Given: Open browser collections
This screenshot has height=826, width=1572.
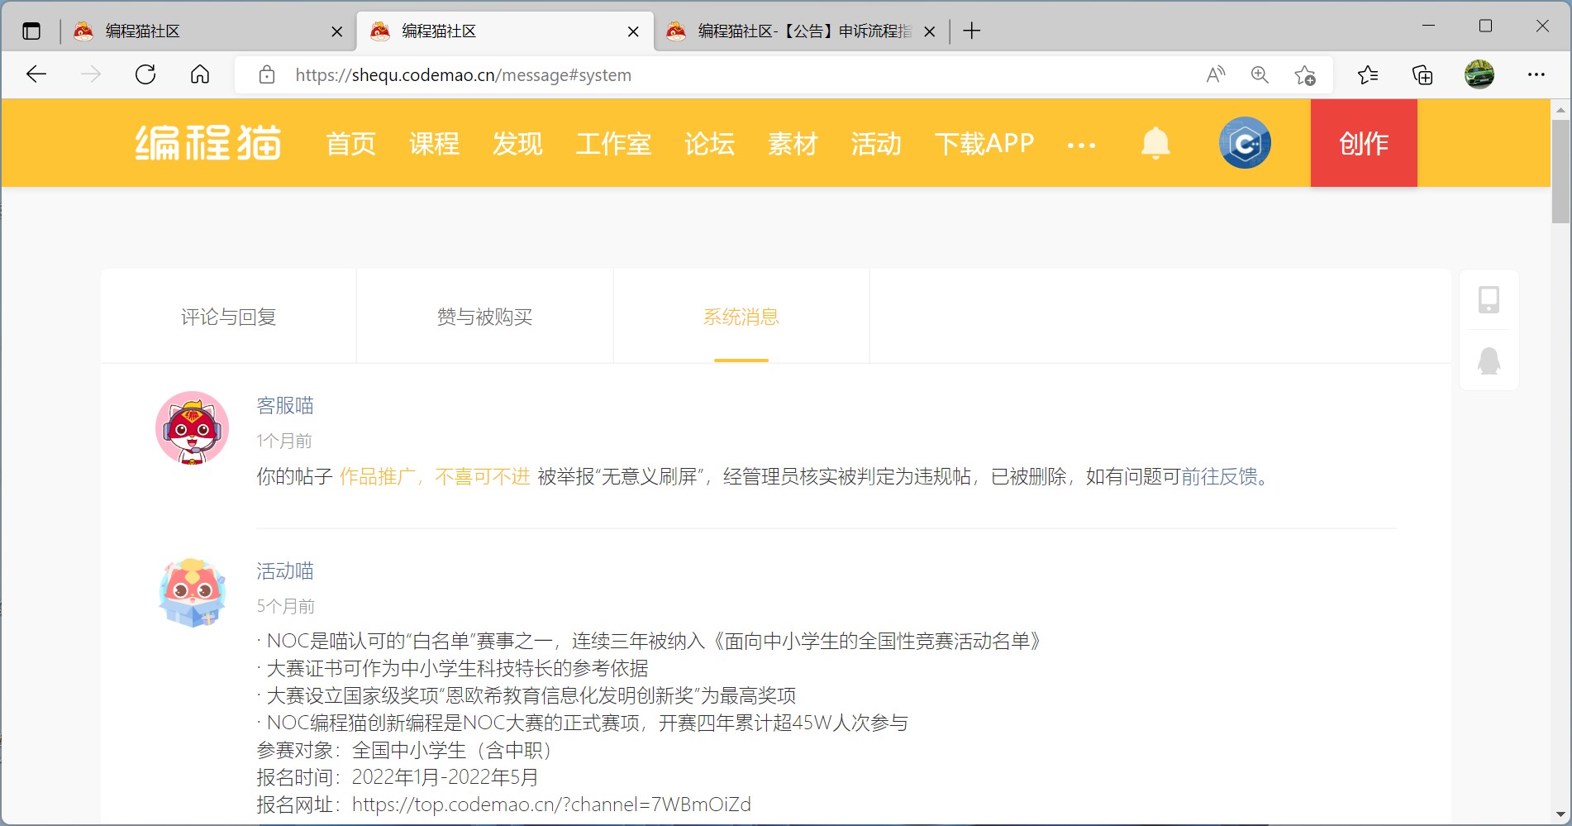Looking at the screenshot, I should click(x=1422, y=75).
